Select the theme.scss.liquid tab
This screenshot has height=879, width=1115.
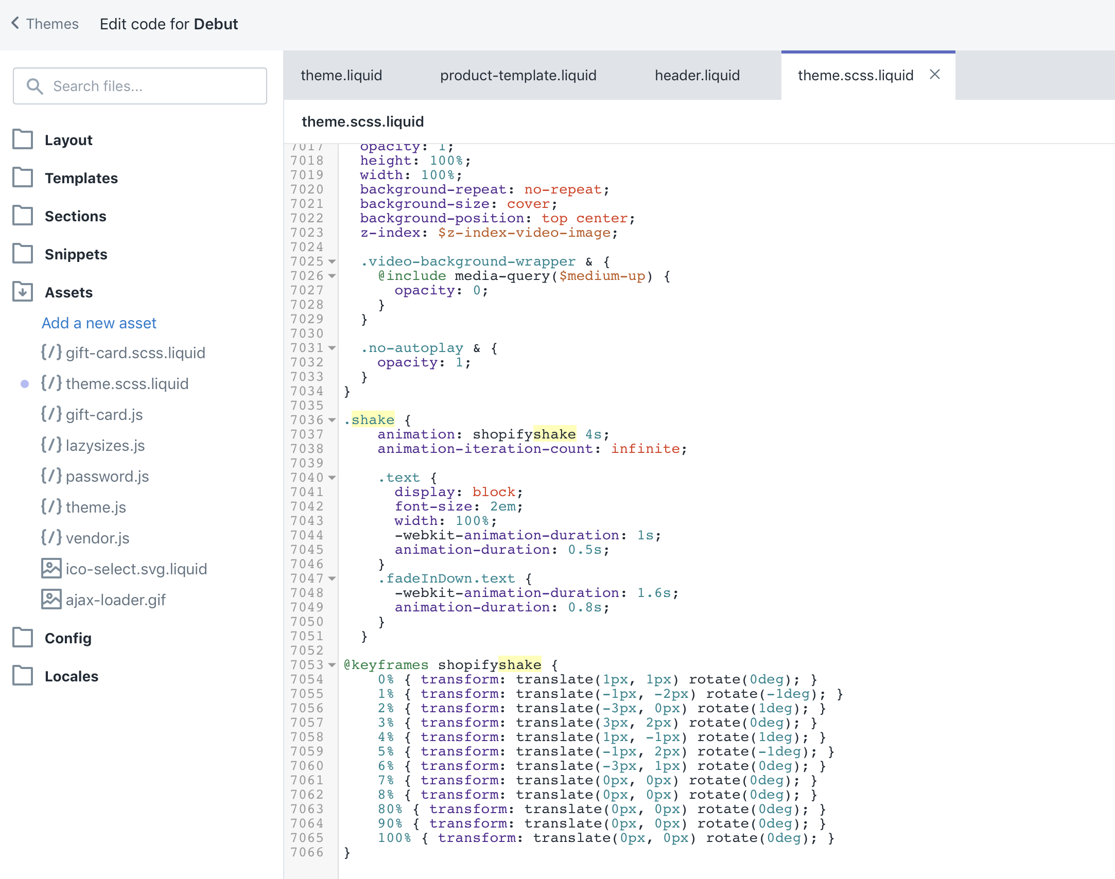click(x=856, y=75)
